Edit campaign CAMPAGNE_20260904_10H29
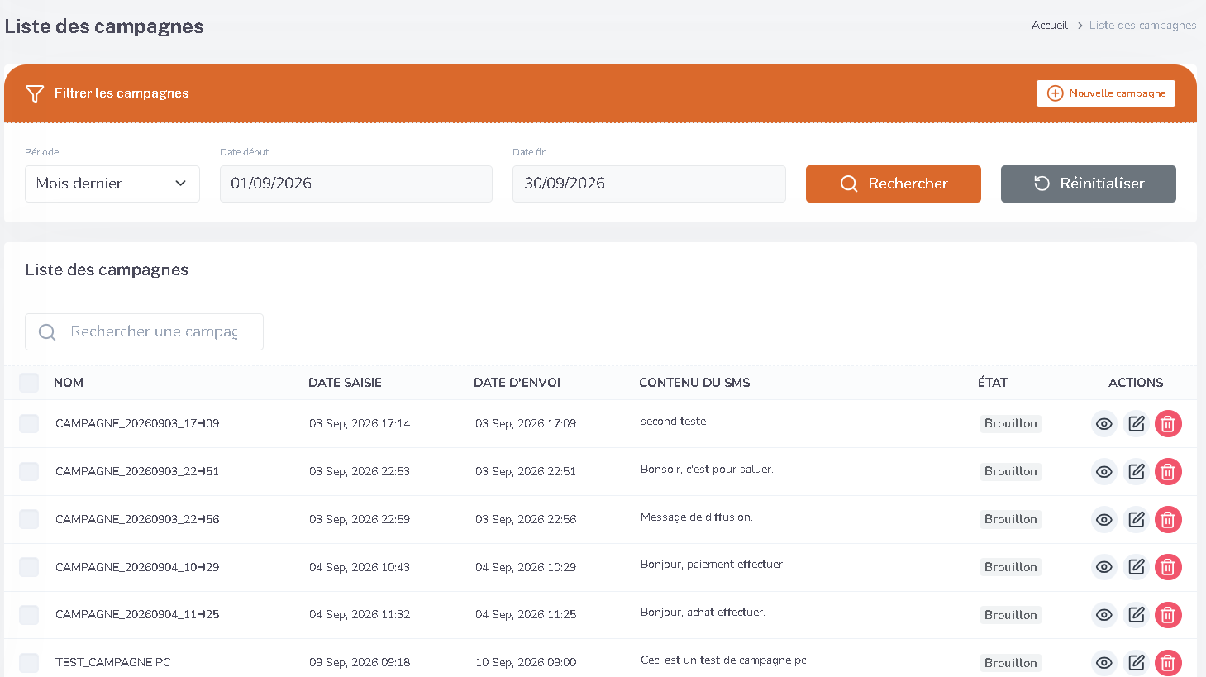The width and height of the screenshot is (1206, 677). (1137, 567)
